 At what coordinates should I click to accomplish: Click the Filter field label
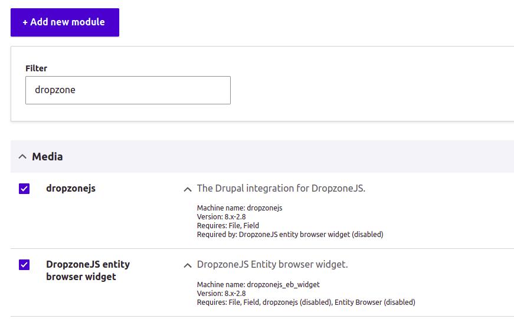coord(36,68)
